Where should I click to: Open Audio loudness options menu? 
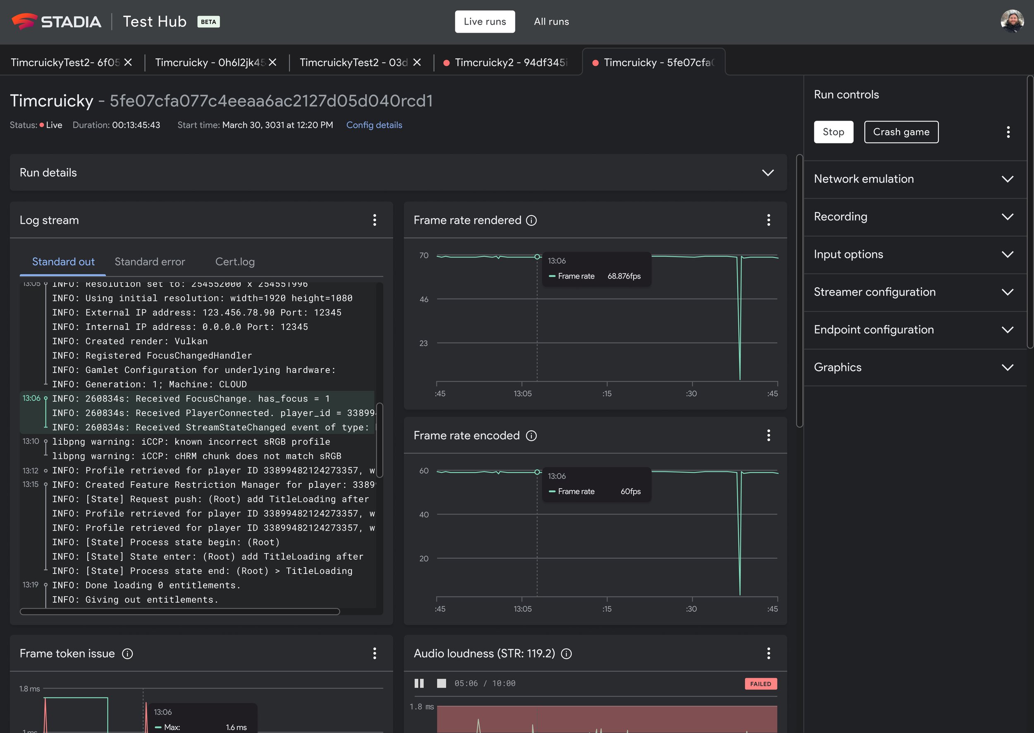[768, 653]
